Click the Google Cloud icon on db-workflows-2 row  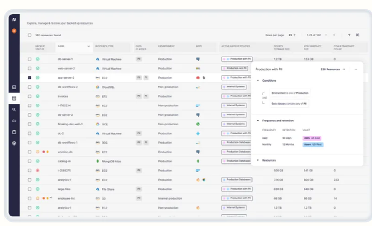pyautogui.click(x=97, y=87)
